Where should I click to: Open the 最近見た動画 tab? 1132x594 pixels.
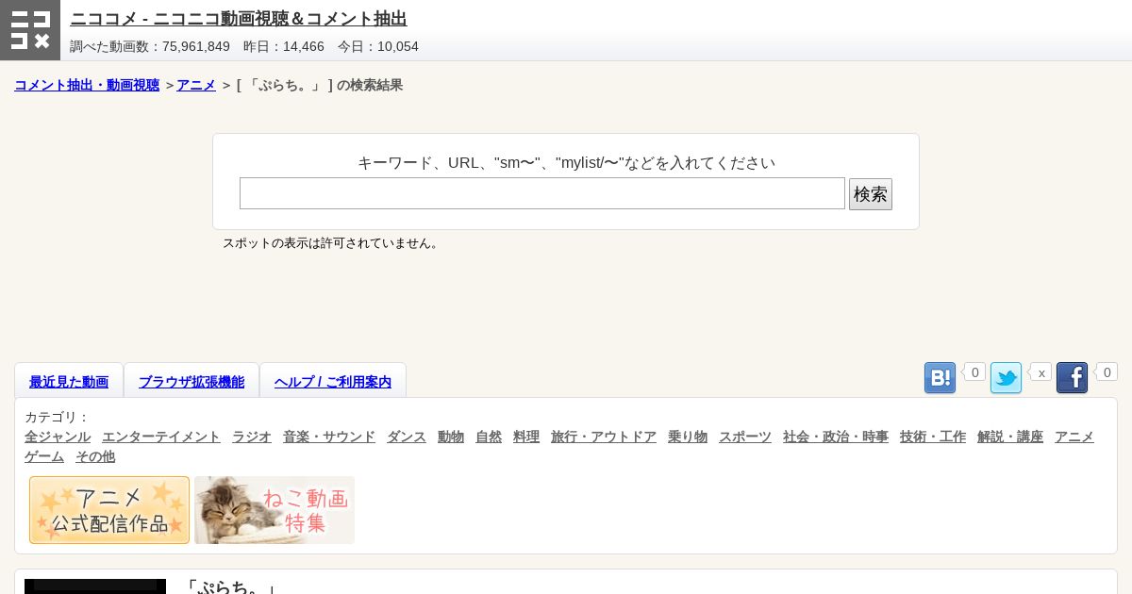(69, 382)
